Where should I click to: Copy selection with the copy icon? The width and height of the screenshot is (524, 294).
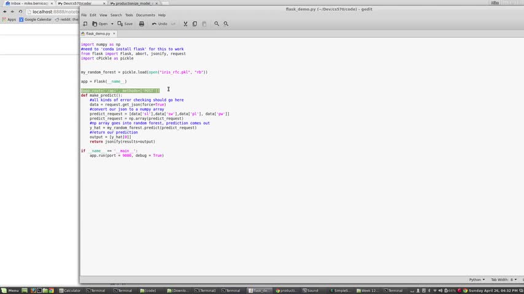click(x=195, y=24)
